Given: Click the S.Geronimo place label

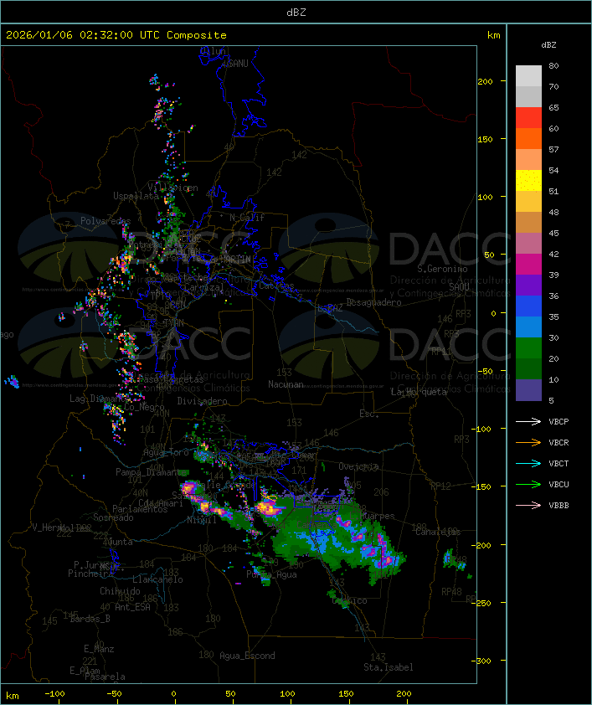Looking at the screenshot, I should coord(442,269).
